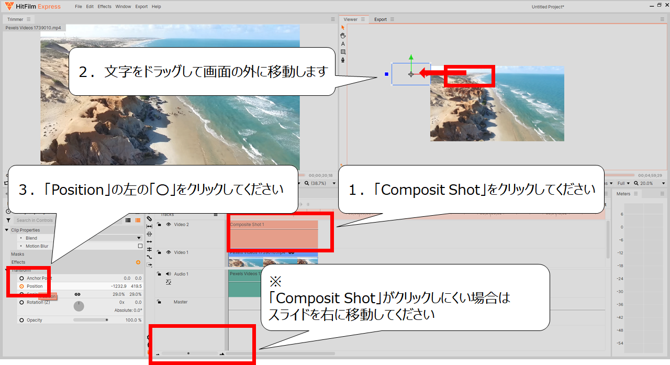The height and width of the screenshot is (365, 670).
Task: Toggle lock on Audio 1 track
Action: [x=159, y=274]
